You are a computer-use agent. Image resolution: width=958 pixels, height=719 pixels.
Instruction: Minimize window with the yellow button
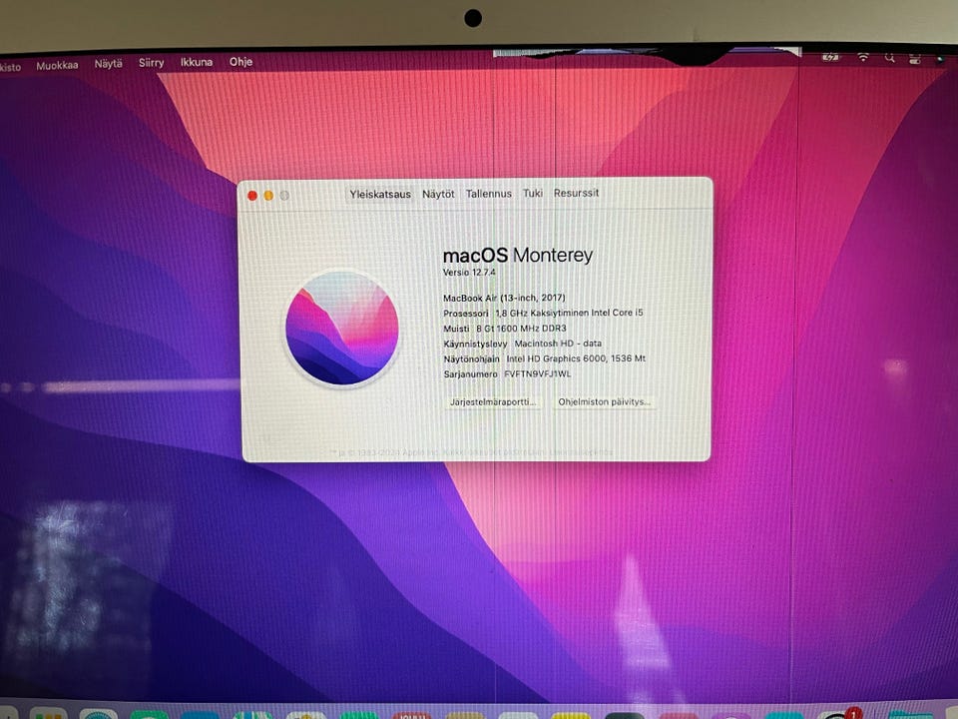268,196
